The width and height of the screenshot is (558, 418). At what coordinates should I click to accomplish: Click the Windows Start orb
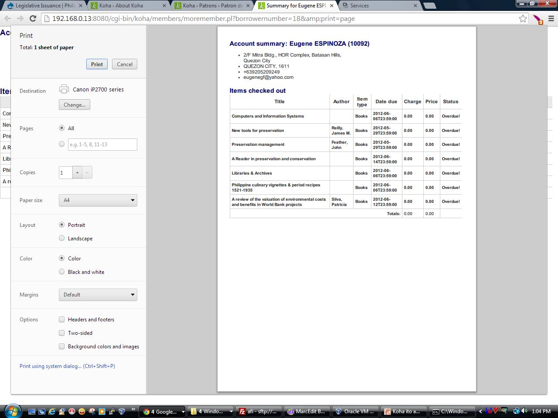coord(12,411)
